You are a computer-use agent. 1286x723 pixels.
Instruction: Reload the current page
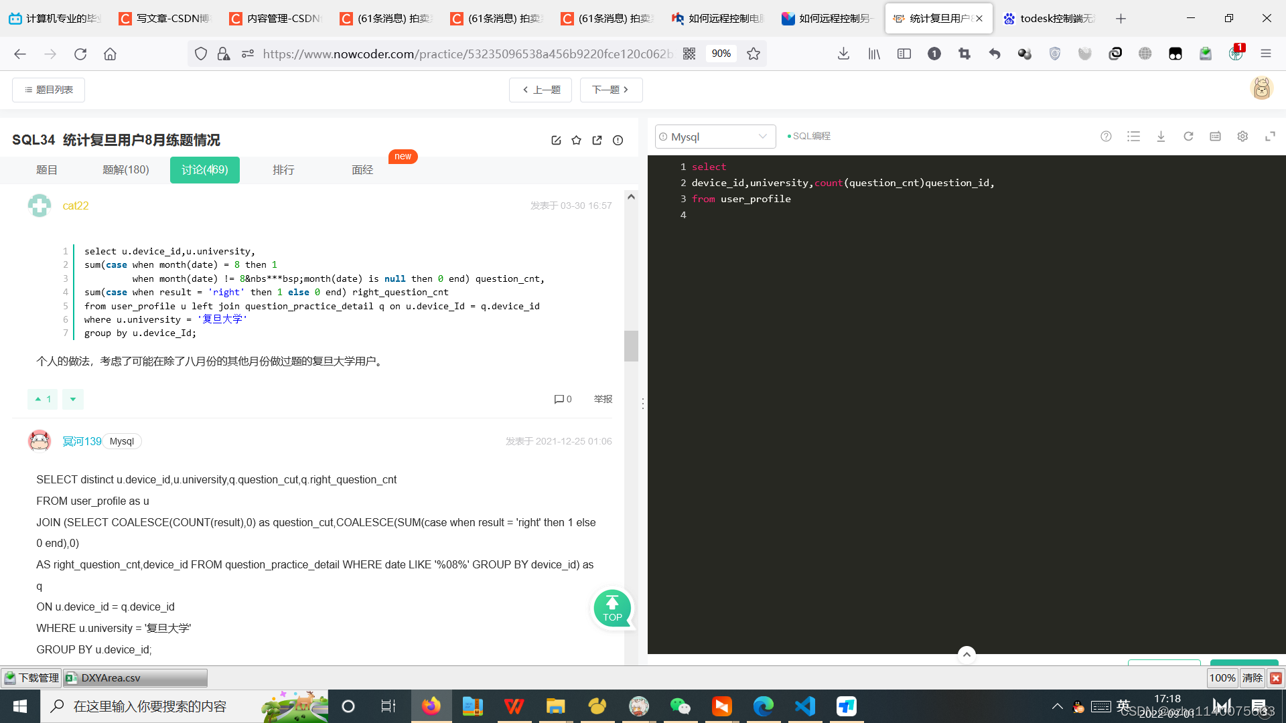pyautogui.click(x=80, y=54)
